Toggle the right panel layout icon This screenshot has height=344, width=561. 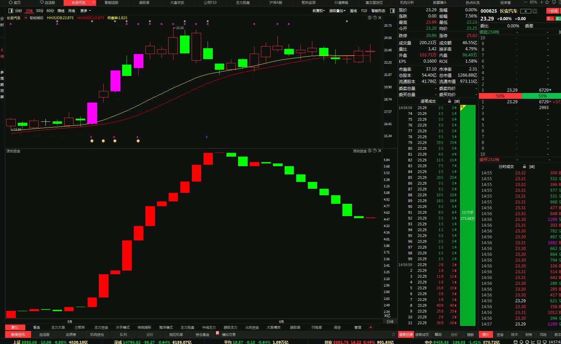coord(392,11)
